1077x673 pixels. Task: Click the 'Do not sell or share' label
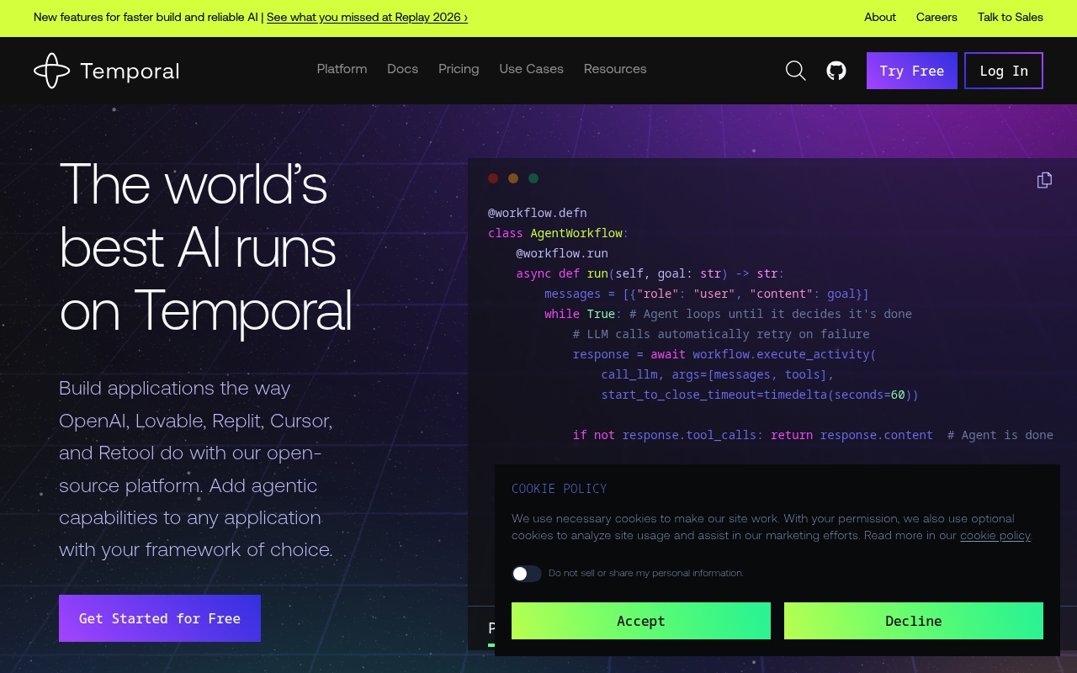point(646,573)
